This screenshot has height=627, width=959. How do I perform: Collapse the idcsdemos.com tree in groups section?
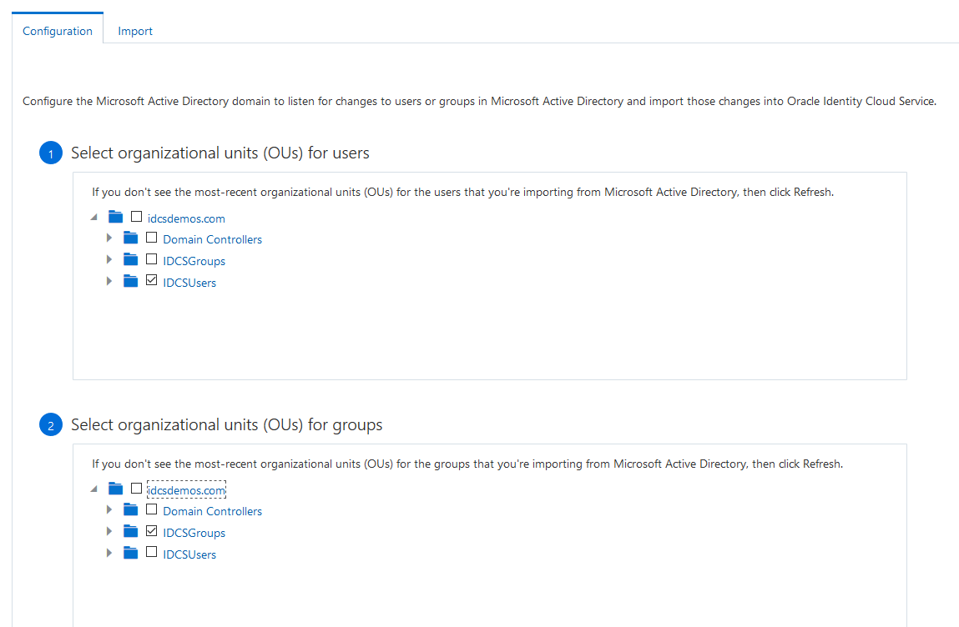tap(93, 489)
